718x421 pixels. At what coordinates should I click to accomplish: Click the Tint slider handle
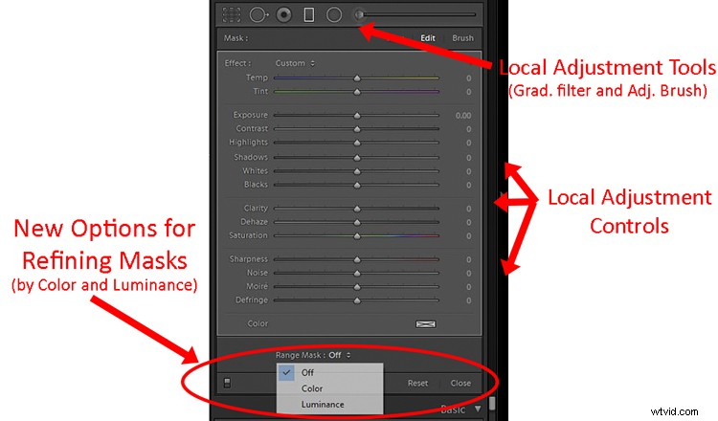click(357, 92)
